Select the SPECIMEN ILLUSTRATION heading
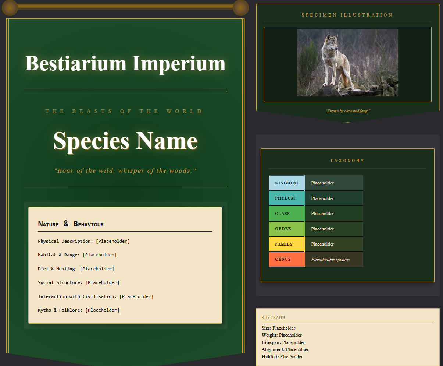 (347, 15)
